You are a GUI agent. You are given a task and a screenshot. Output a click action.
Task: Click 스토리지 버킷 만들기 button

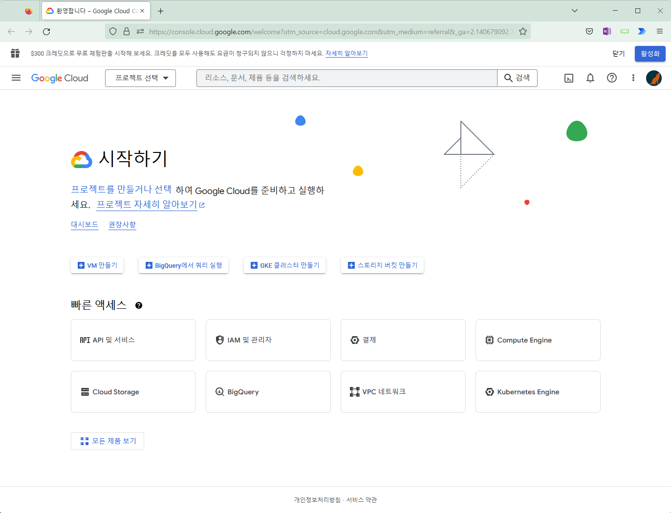coord(383,265)
